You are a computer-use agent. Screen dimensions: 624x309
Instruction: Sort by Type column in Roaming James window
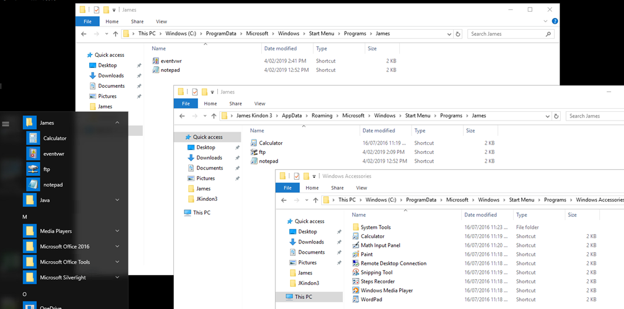point(420,131)
